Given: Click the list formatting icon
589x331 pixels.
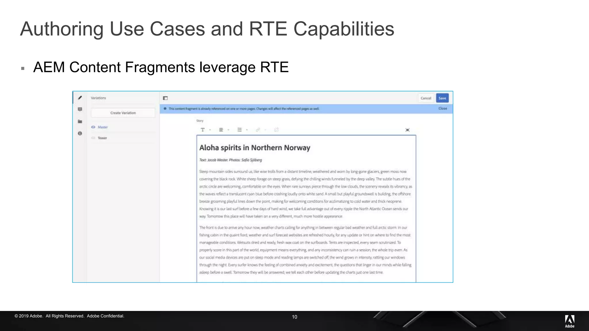Looking at the screenshot, I should click(x=240, y=130).
